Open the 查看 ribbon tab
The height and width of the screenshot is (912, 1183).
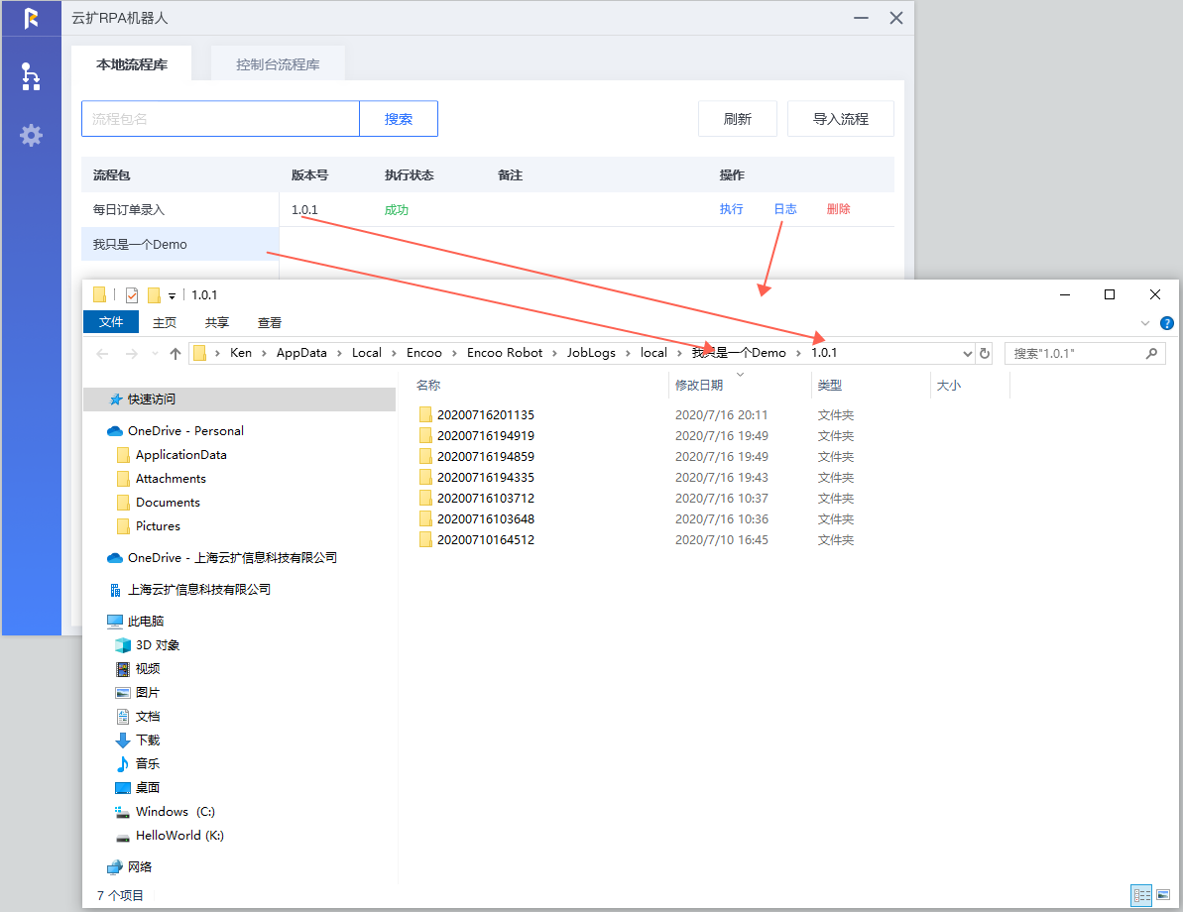[x=270, y=323]
